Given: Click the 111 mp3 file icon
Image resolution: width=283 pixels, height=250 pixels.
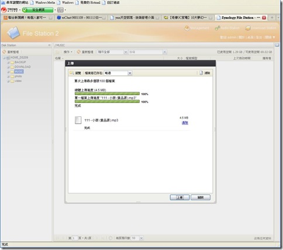Looking at the screenshot, I should click(78, 120).
